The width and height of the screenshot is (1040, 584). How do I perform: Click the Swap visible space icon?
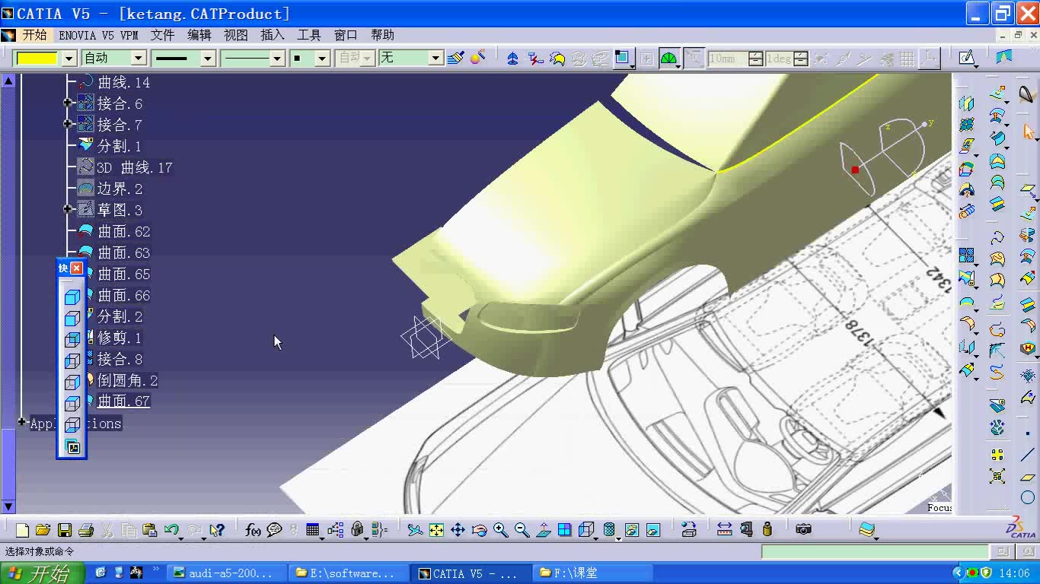pos(652,530)
